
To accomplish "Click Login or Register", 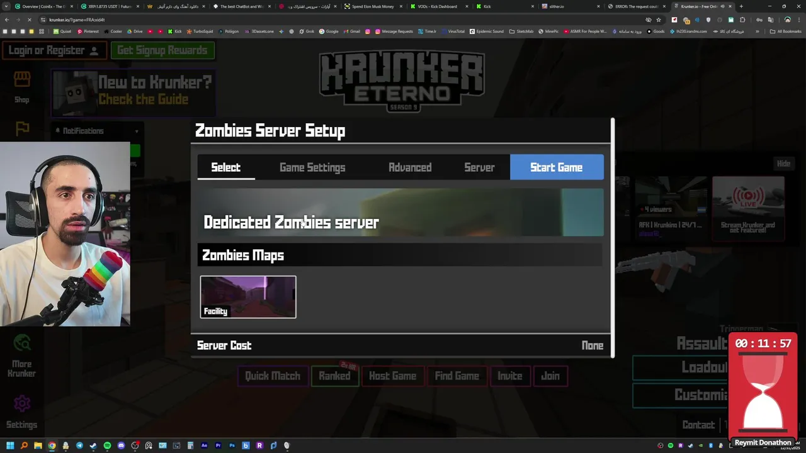I will (x=54, y=50).
